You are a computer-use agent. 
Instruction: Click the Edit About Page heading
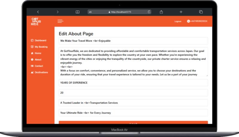coord(76,34)
